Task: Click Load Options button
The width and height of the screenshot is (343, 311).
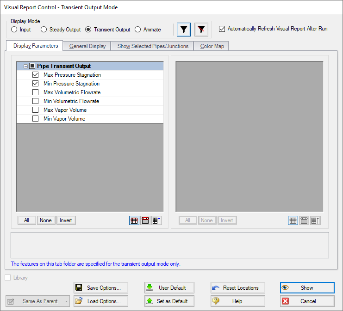Action: (x=101, y=301)
